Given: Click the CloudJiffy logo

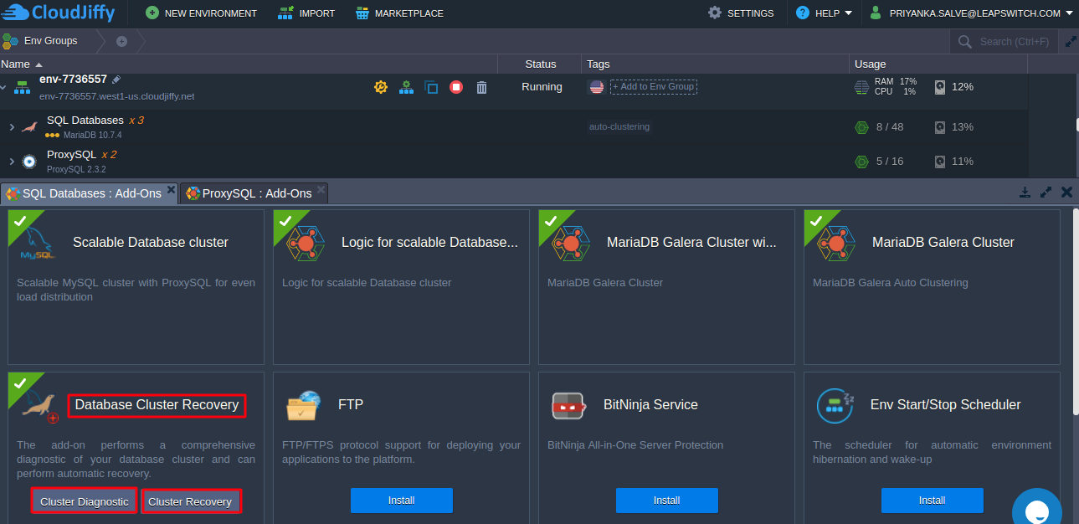Looking at the screenshot, I should click(58, 13).
